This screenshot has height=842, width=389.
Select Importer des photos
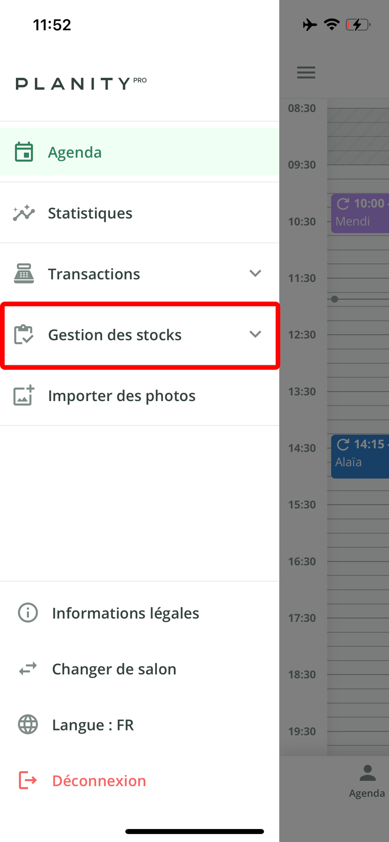click(122, 396)
